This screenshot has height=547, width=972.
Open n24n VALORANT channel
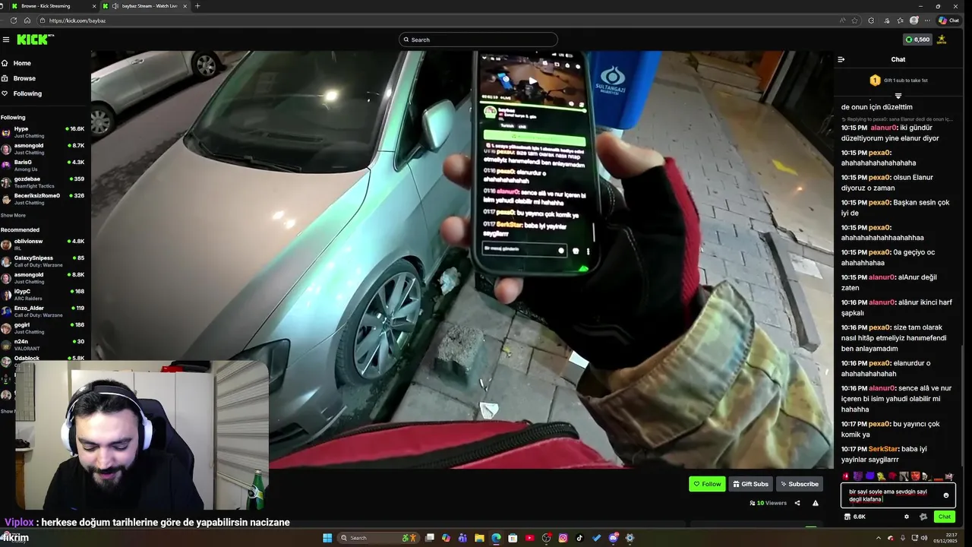point(43,345)
